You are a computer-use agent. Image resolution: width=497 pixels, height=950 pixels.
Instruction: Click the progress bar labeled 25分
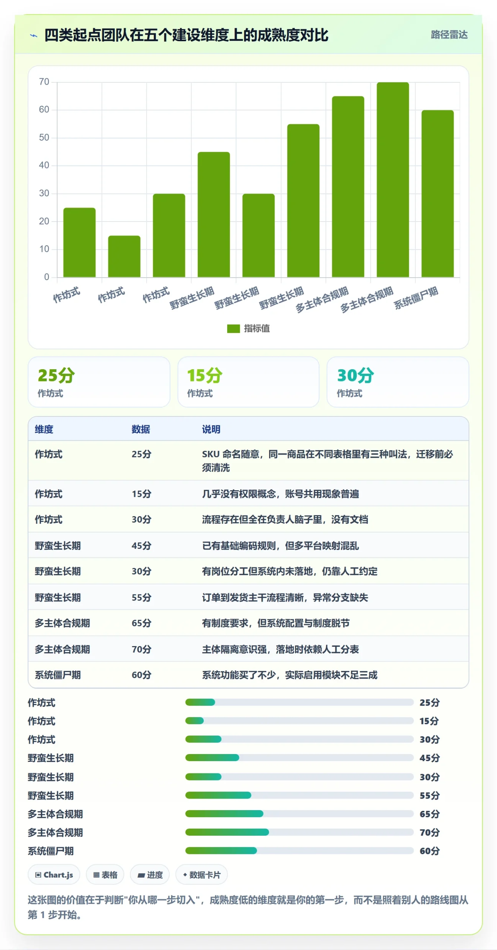[x=300, y=702]
